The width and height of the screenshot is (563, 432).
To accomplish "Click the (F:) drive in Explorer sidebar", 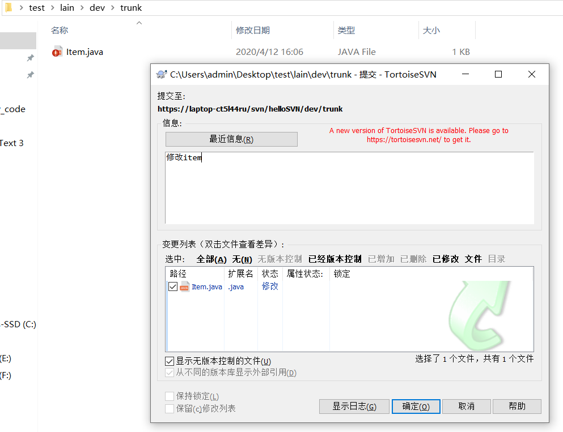I will (x=6, y=375).
